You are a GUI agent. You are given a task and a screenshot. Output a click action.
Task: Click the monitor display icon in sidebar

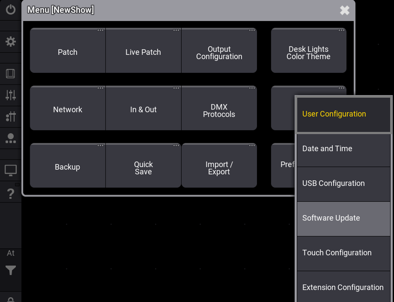tap(11, 170)
